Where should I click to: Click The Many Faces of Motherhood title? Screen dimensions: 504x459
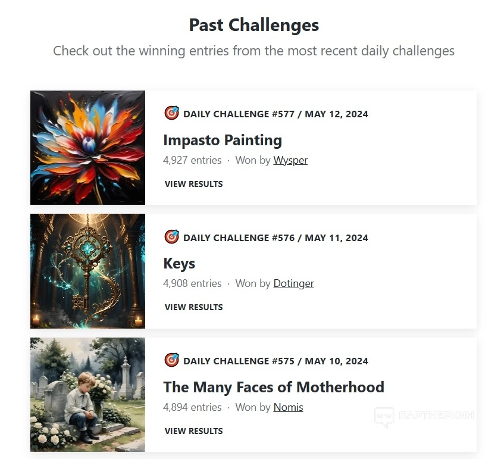[x=274, y=388]
